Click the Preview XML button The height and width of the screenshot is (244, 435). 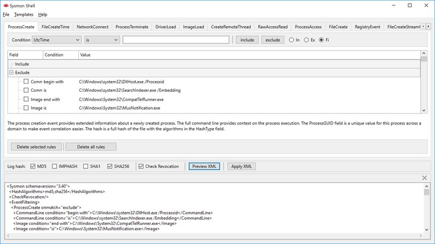204,166
